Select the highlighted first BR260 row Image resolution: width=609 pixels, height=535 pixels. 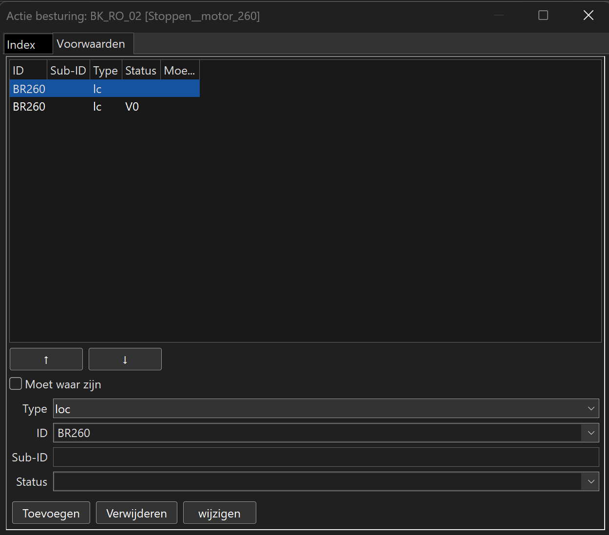[104, 89]
